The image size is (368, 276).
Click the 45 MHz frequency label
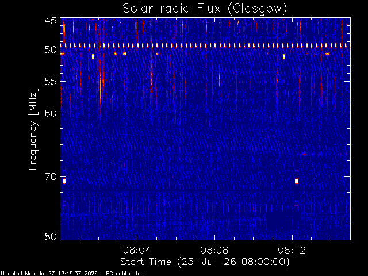tap(51, 21)
